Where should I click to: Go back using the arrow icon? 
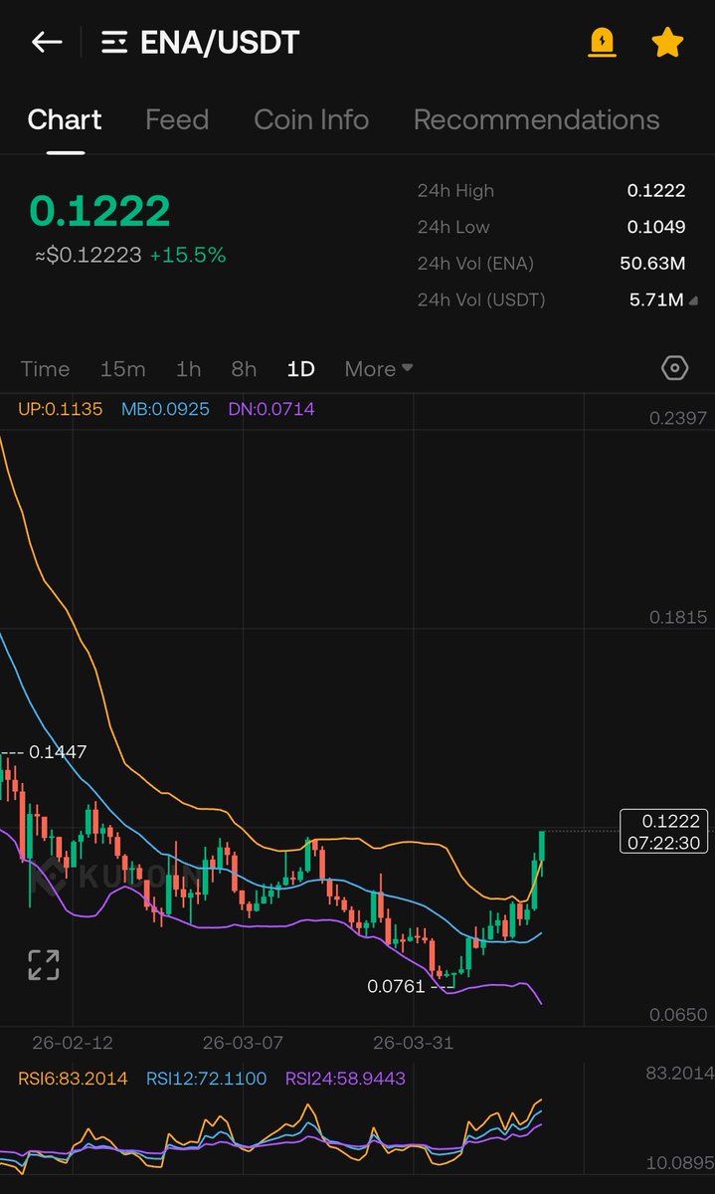47,43
